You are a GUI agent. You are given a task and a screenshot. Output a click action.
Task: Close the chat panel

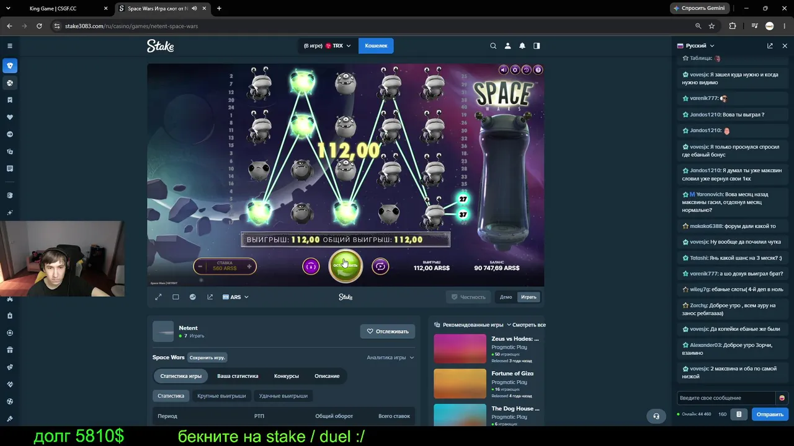click(x=785, y=46)
